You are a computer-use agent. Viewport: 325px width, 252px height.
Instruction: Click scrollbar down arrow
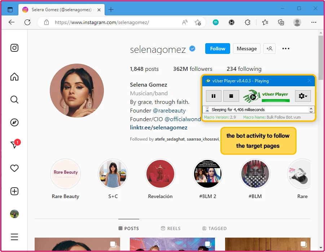click(x=321, y=247)
